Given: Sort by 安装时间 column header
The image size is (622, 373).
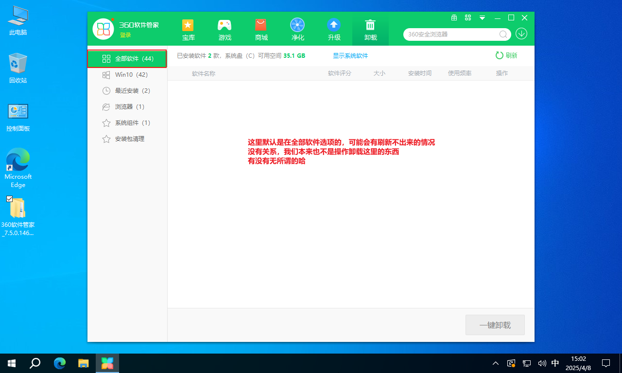Looking at the screenshot, I should [x=420, y=73].
